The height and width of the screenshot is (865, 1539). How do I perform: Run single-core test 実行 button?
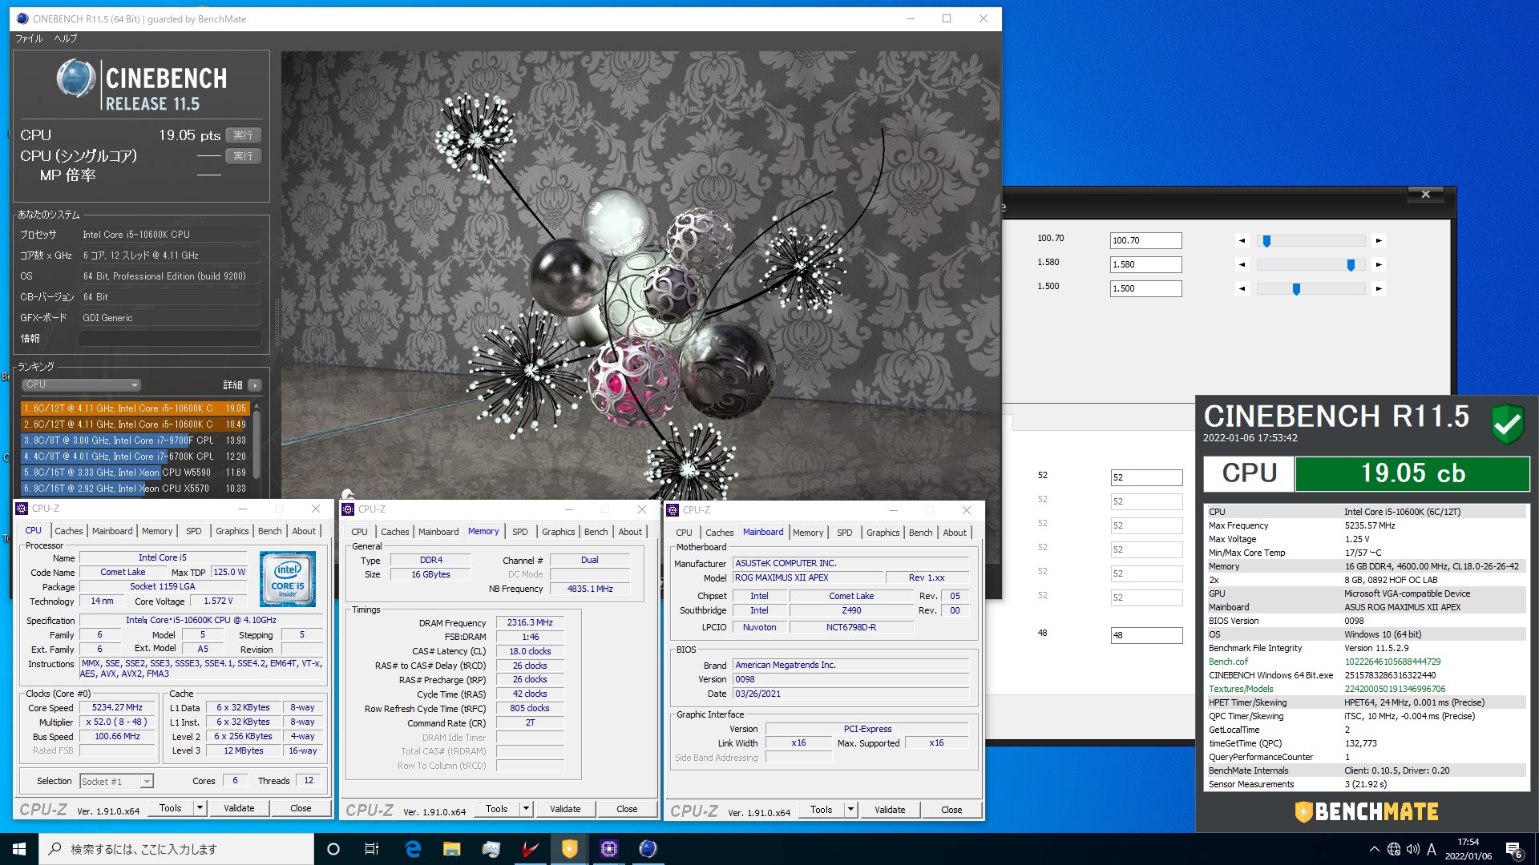pyautogui.click(x=244, y=156)
